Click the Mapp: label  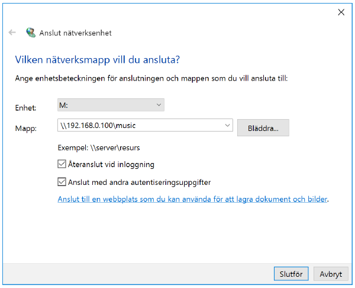[26, 129]
